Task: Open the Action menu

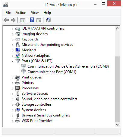Action: point(21,13)
